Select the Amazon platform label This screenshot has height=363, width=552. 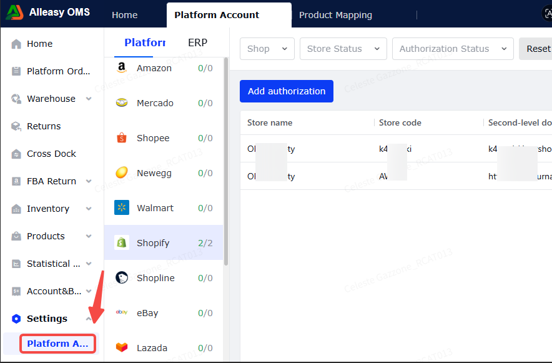coord(154,68)
